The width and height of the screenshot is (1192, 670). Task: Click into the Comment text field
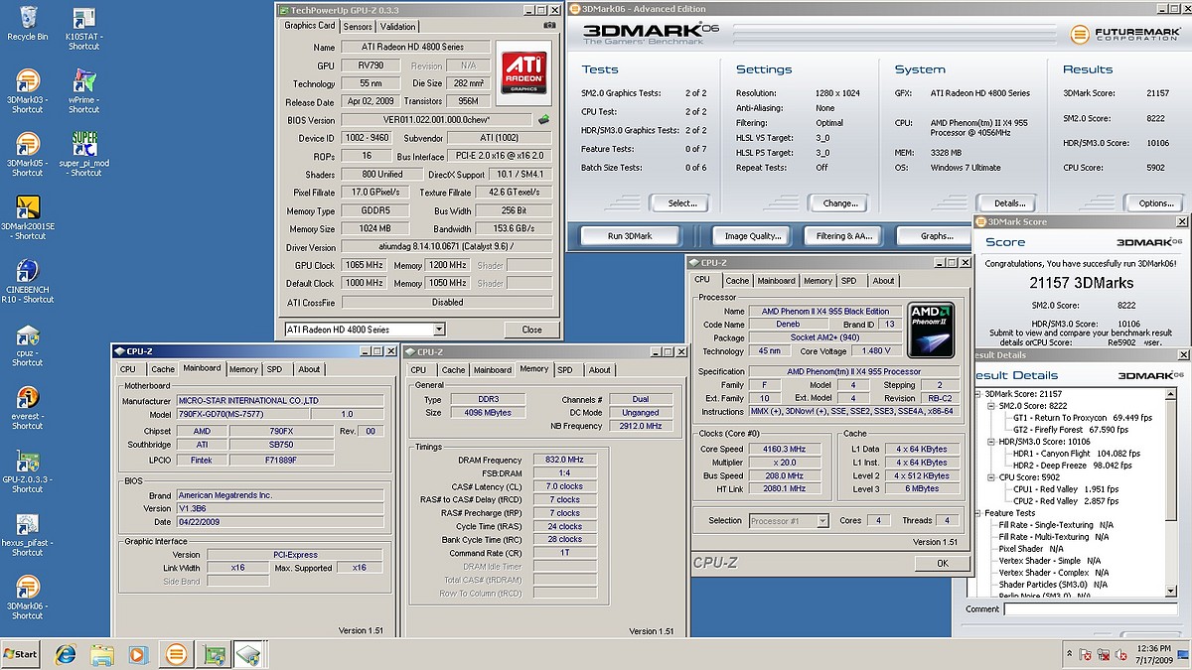pos(1093,609)
